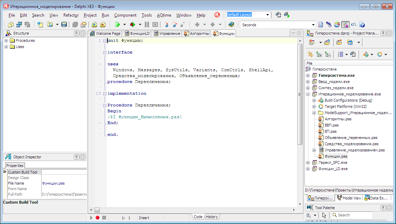Expand the Функции_LD.exe project node

tap(308, 169)
